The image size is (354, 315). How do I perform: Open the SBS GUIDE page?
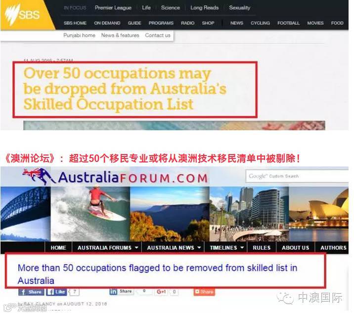[134, 23]
